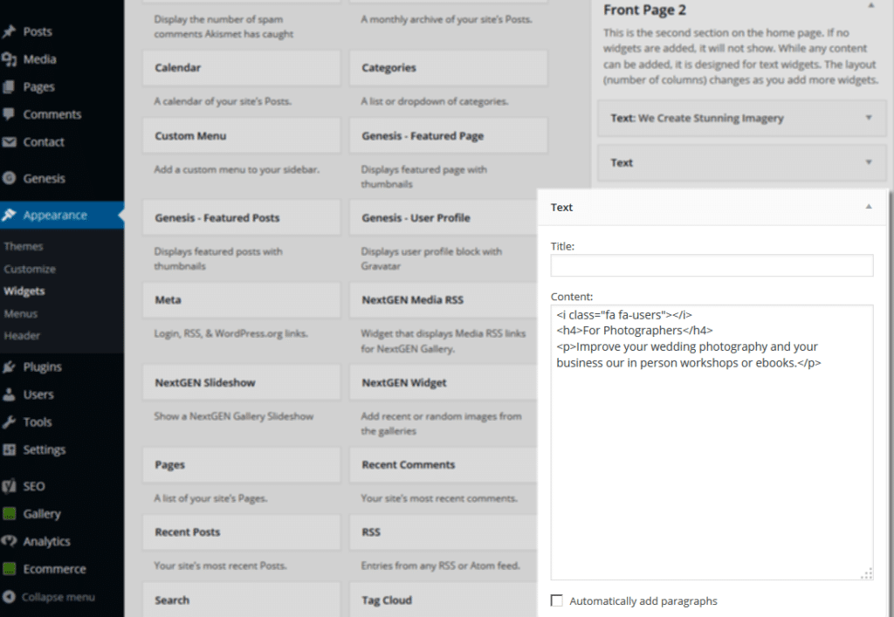Select the Genesis - User Profile widget
894x617 pixels.
[x=443, y=217]
